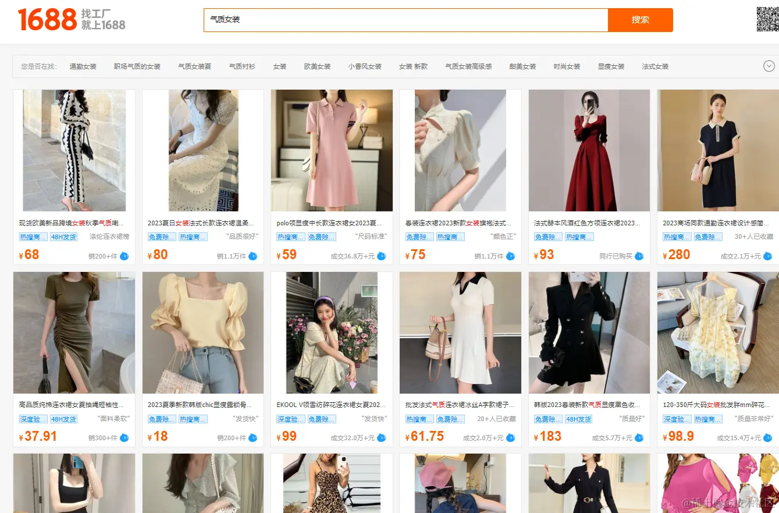Click the blue icon on the ¥183 card

(x=639, y=438)
